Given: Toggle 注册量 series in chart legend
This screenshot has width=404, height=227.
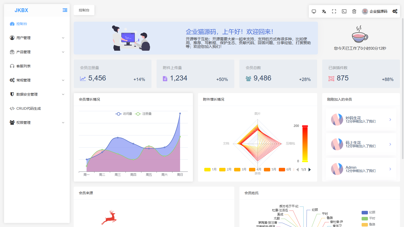Looking at the screenshot, I should (143, 114).
